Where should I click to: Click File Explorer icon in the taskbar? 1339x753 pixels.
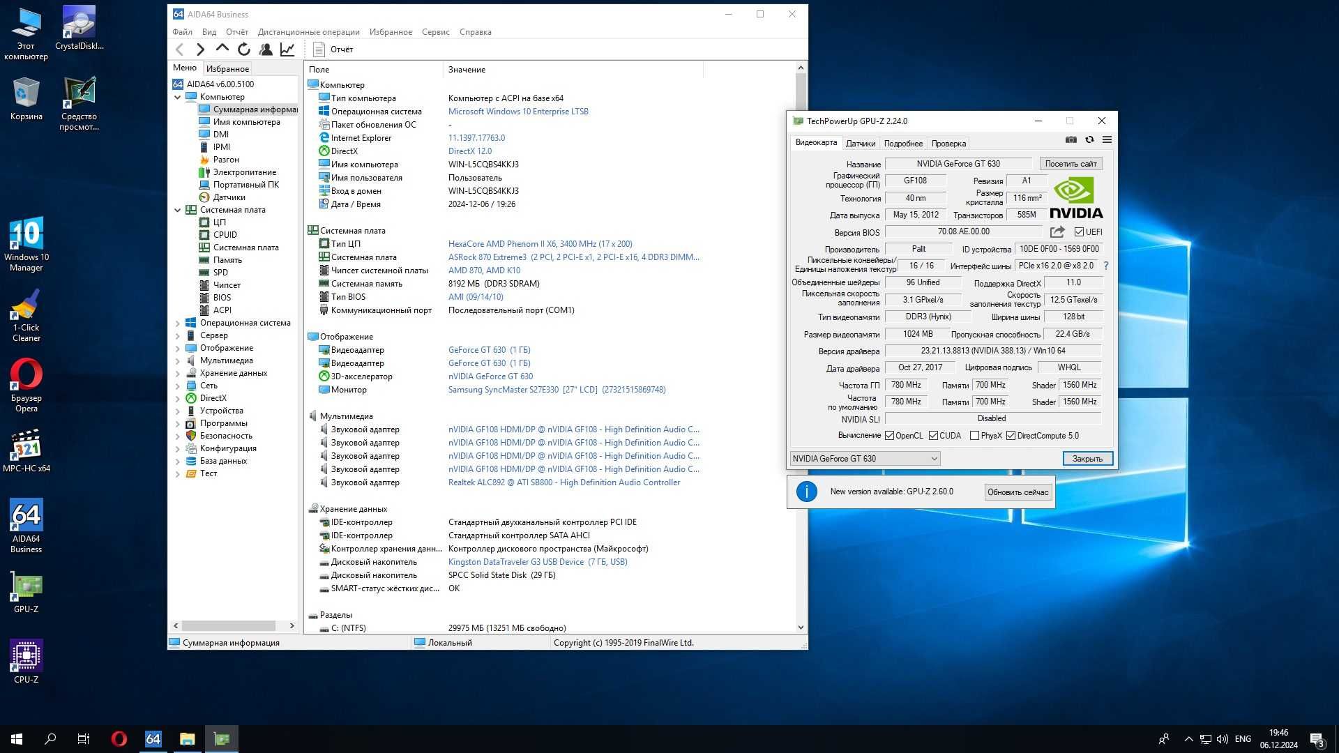[x=187, y=739]
